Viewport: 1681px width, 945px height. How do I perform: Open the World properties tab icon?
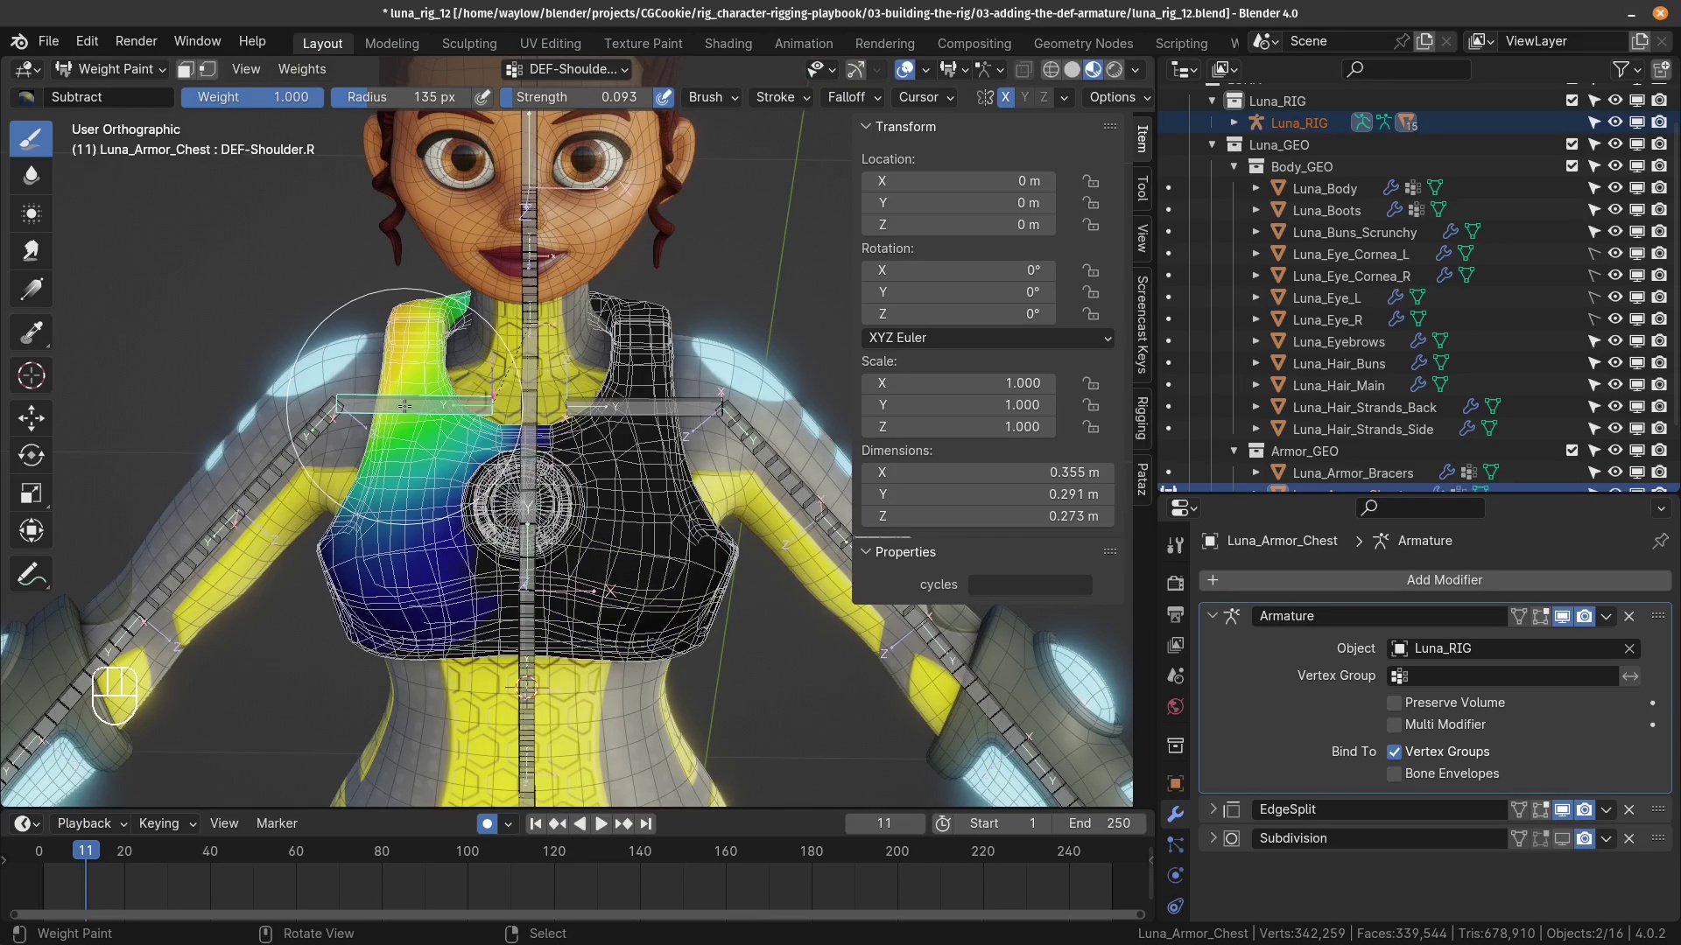click(x=1176, y=706)
